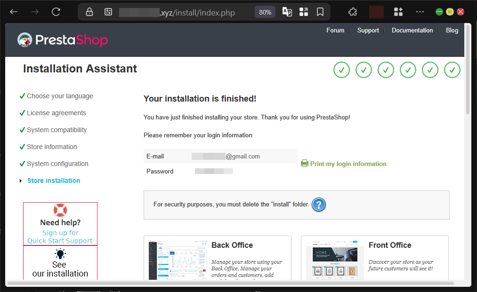Open the page translate icon
This screenshot has height=292, width=477.
point(287,11)
